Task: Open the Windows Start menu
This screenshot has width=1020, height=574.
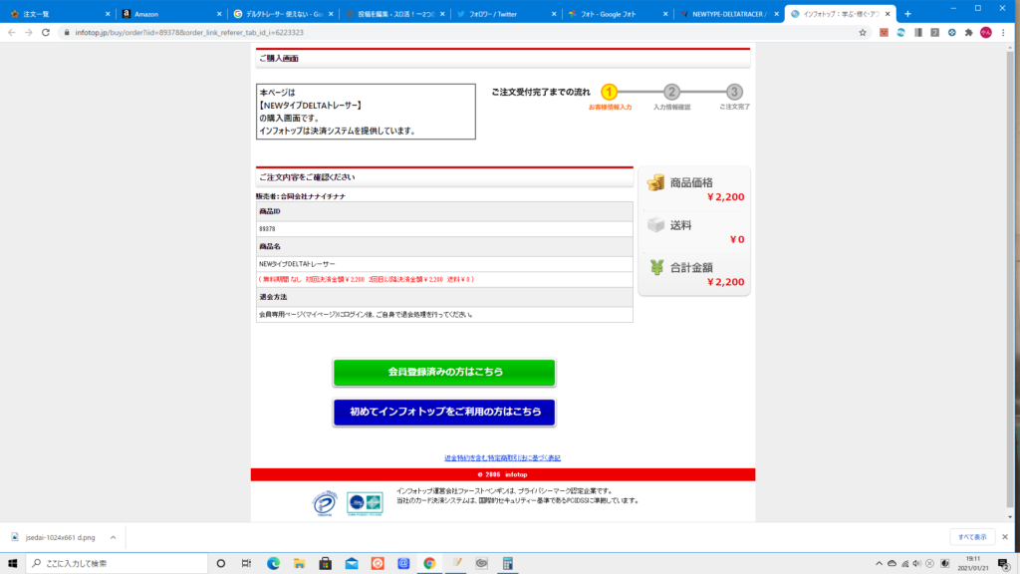Action: [12, 564]
